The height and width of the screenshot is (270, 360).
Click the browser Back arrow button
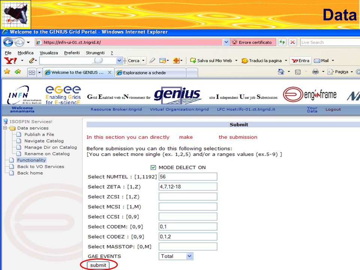coord(8,42)
